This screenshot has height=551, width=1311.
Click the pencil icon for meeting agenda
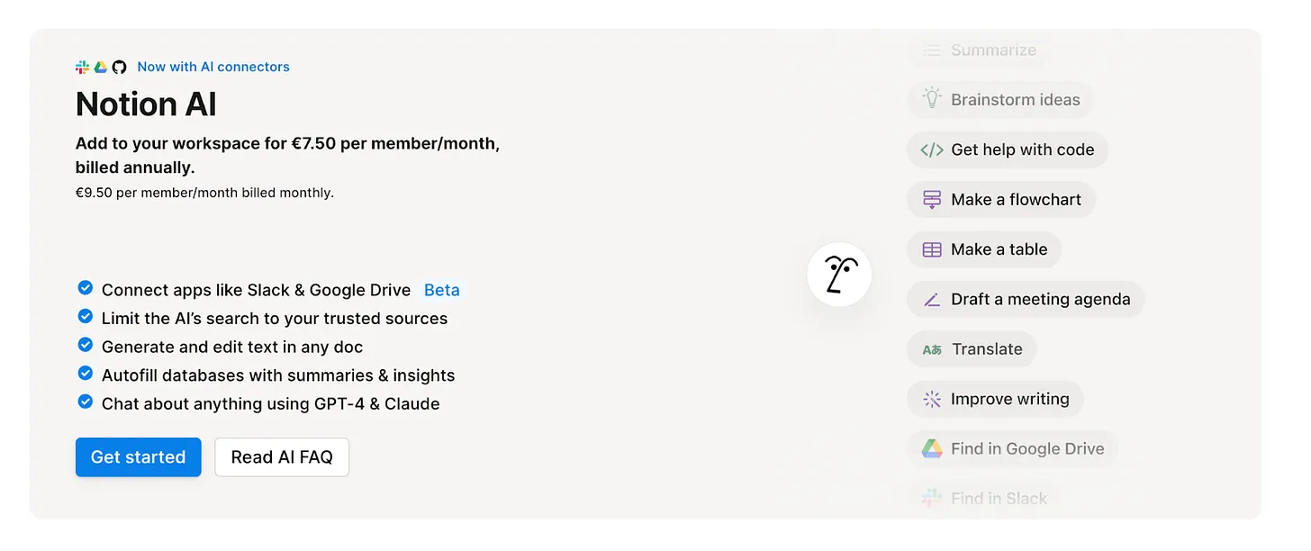tap(932, 300)
